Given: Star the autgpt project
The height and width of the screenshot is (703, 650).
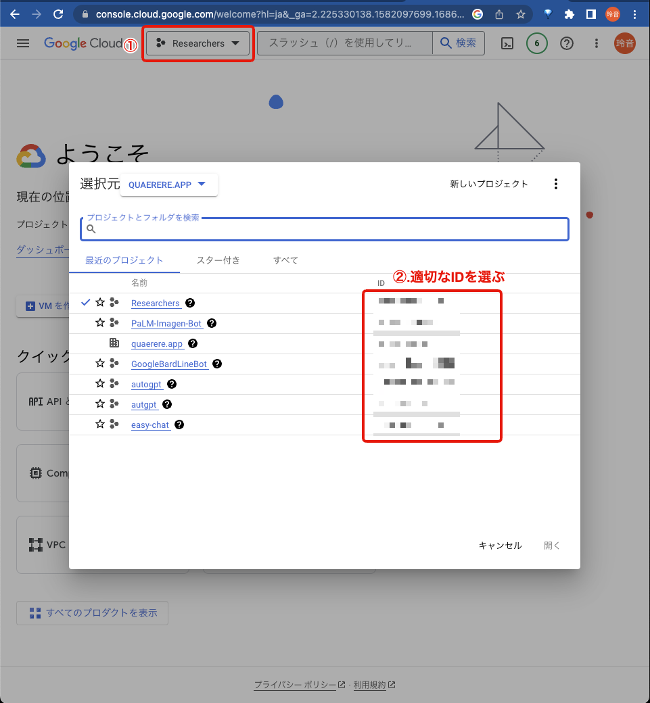Looking at the screenshot, I should pyautogui.click(x=100, y=404).
